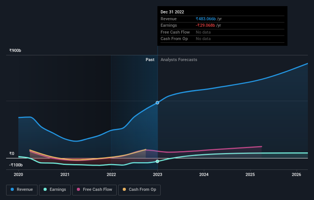Screen dimensions: 314x200
Task: Click the Analysts Forecasts label
Action: point(179,60)
